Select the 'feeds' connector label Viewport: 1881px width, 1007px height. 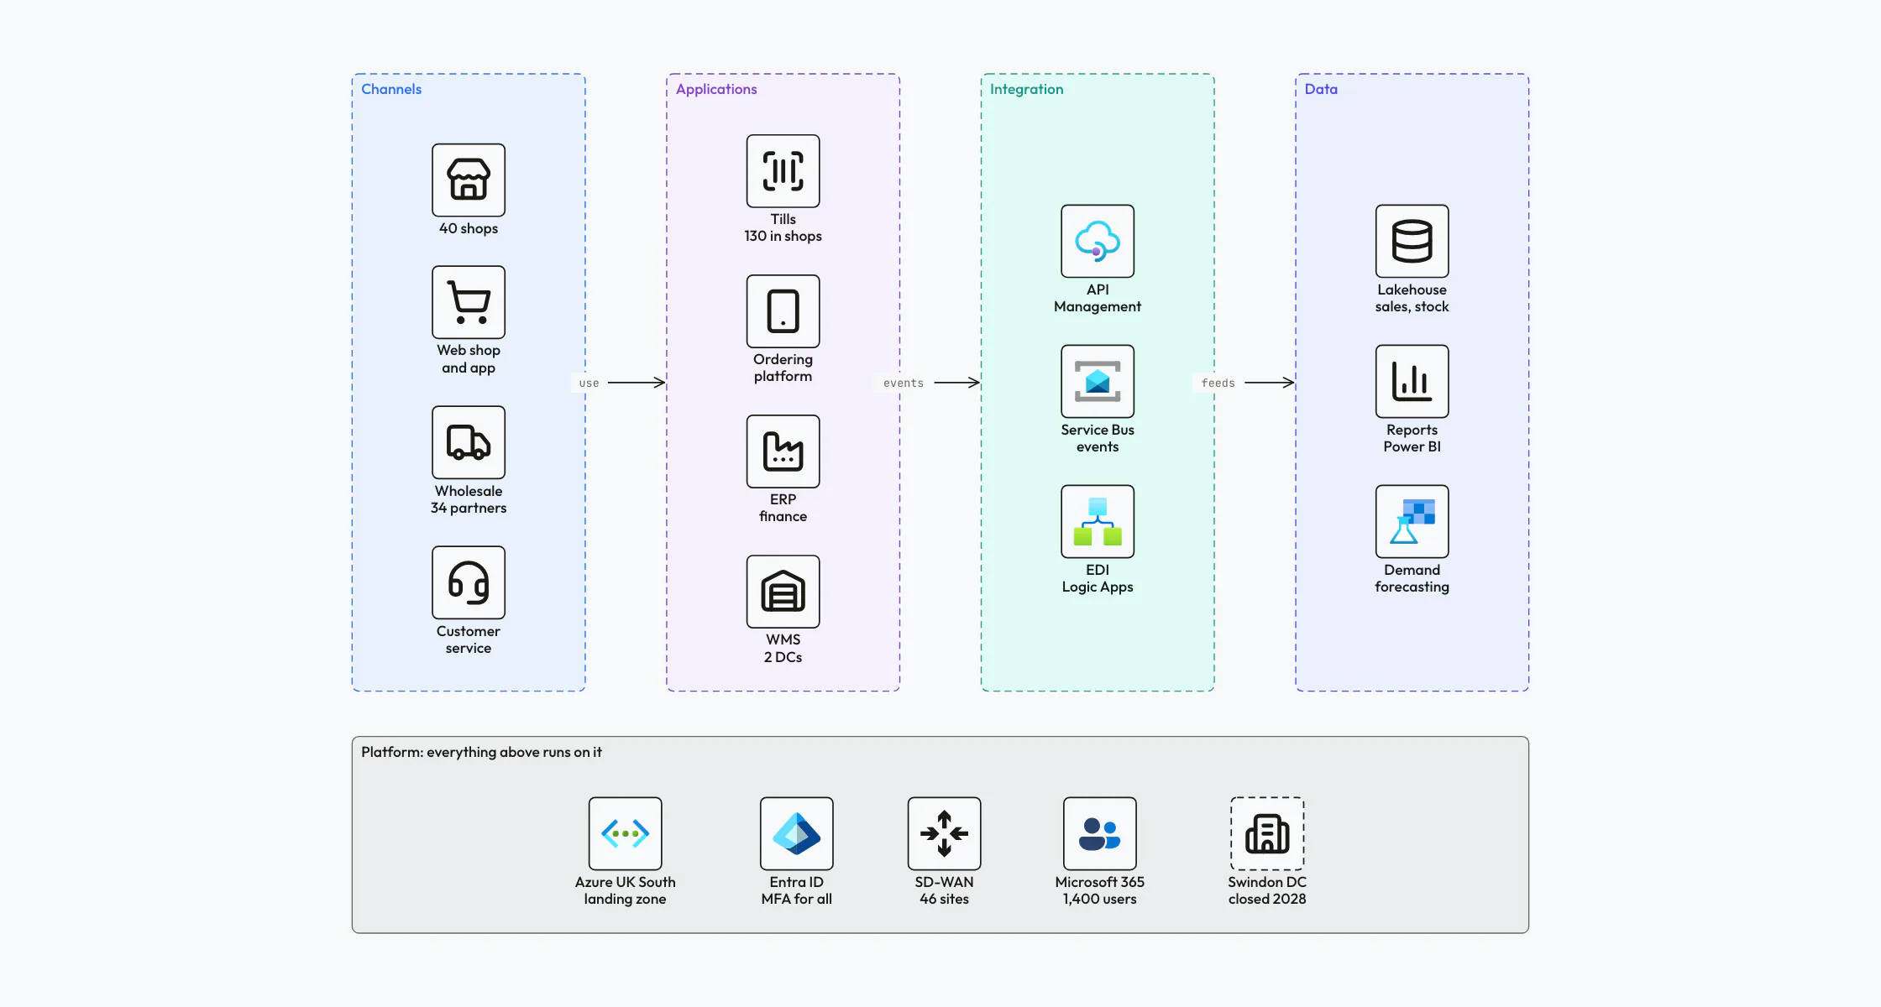[x=1218, y=383]
